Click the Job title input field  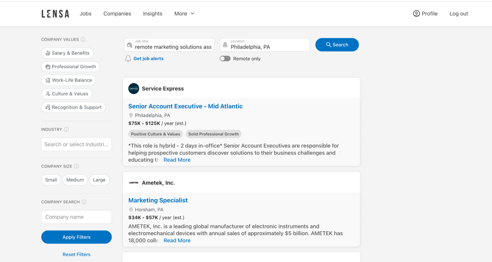169,45
